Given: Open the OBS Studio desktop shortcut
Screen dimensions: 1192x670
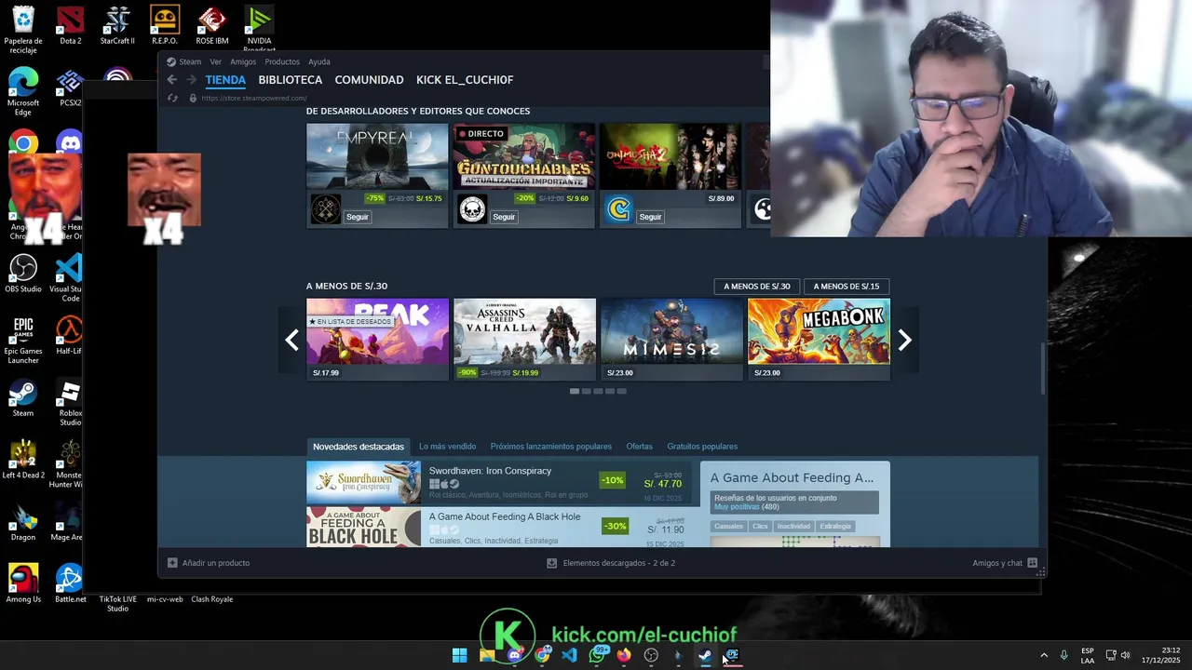Looking at the screenshot, I should point(23,274).
